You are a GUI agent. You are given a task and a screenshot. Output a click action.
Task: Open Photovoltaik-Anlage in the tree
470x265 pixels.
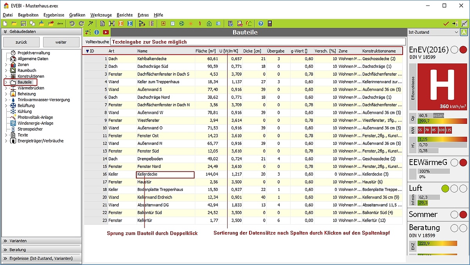point(35,117)
